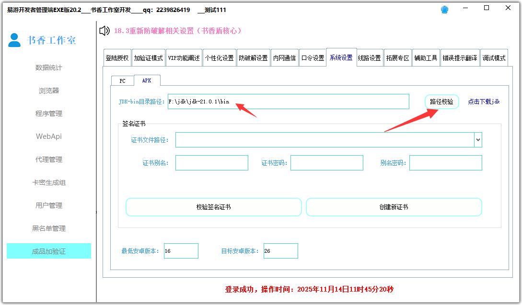522x305 pixels.
Task: Switch to the 登陆授权 tab
Action: (117, 58)
